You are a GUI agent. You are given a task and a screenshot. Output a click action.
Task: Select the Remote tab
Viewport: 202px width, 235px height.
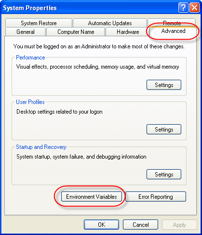pyautogui.click(x=172, y=23)
